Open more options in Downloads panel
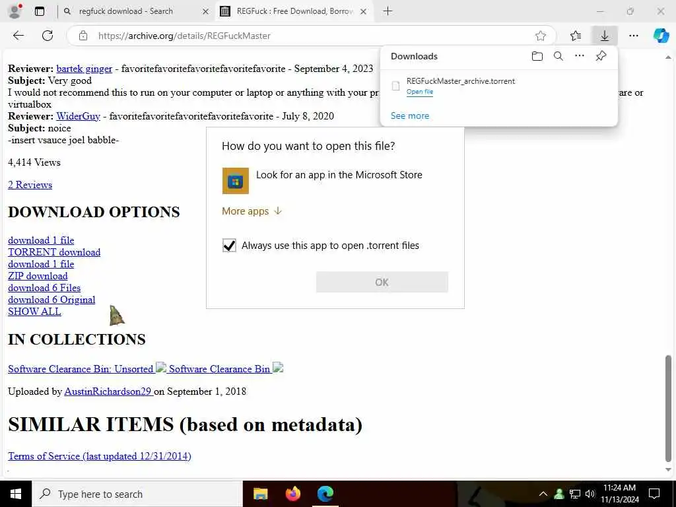676x507 pixels. pyautogui.click(x=580, y=55)
